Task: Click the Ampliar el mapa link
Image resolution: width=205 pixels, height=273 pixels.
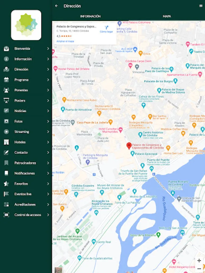Action: click(x=65, y=41)
